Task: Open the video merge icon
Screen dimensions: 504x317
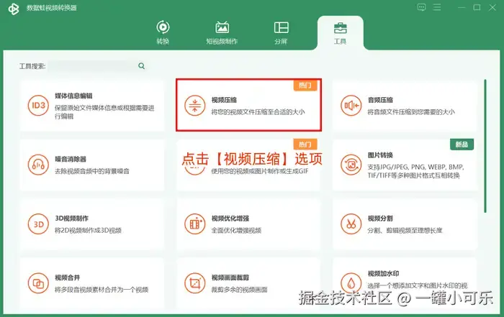Action: point(38,283)
